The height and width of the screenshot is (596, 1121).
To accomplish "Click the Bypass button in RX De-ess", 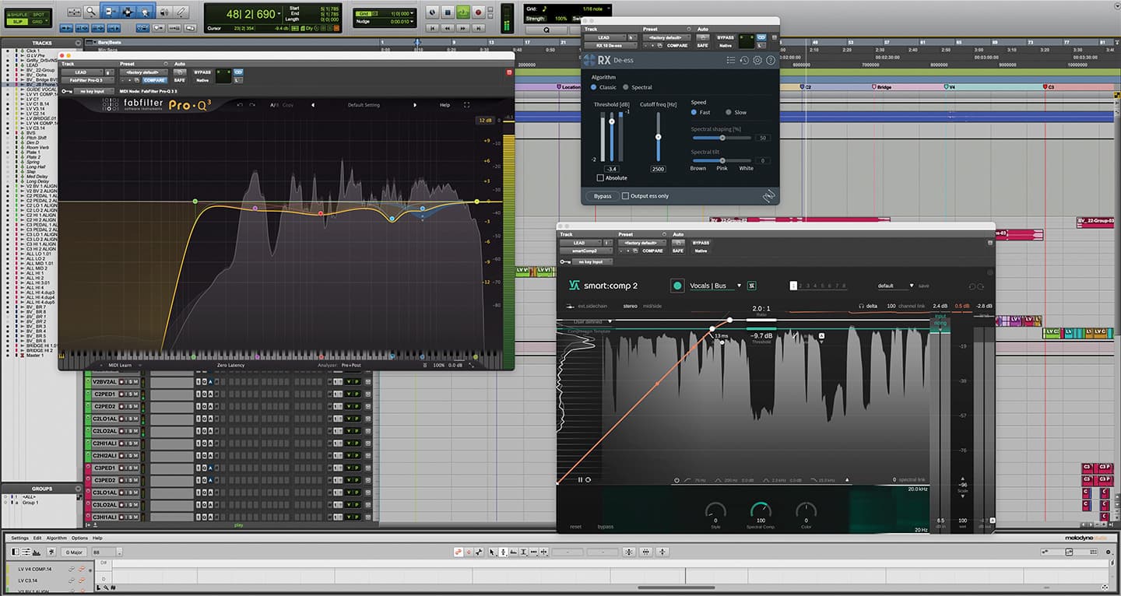I will 603,196.
